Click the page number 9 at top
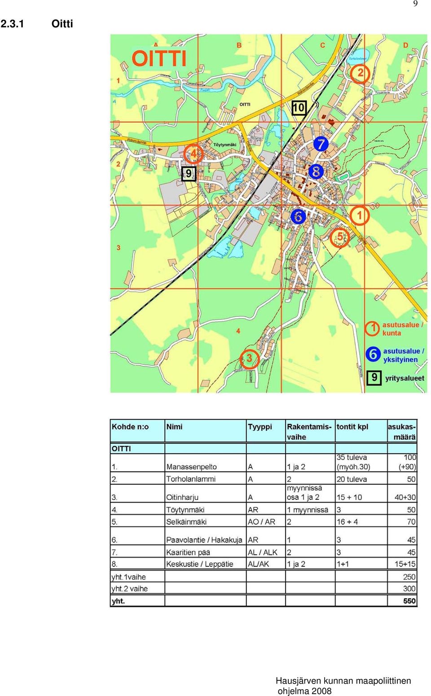This screenshot has height=696, width=431. click(x=415, y=4)
